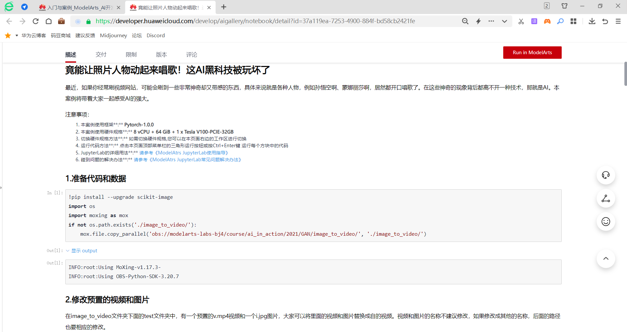
Task: Click the lightning speed mode icon
Action: click(x=478, y=21)
